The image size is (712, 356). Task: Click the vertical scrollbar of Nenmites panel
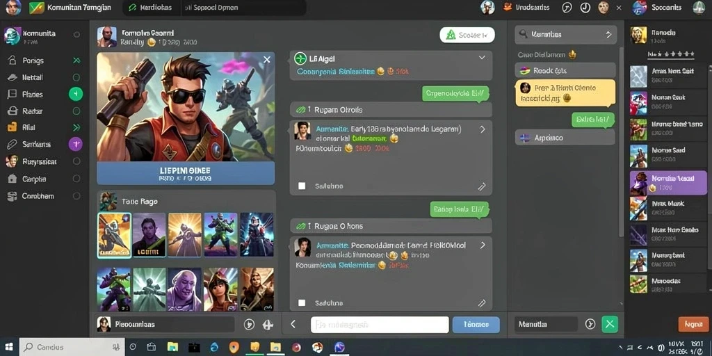pos(621,140)
